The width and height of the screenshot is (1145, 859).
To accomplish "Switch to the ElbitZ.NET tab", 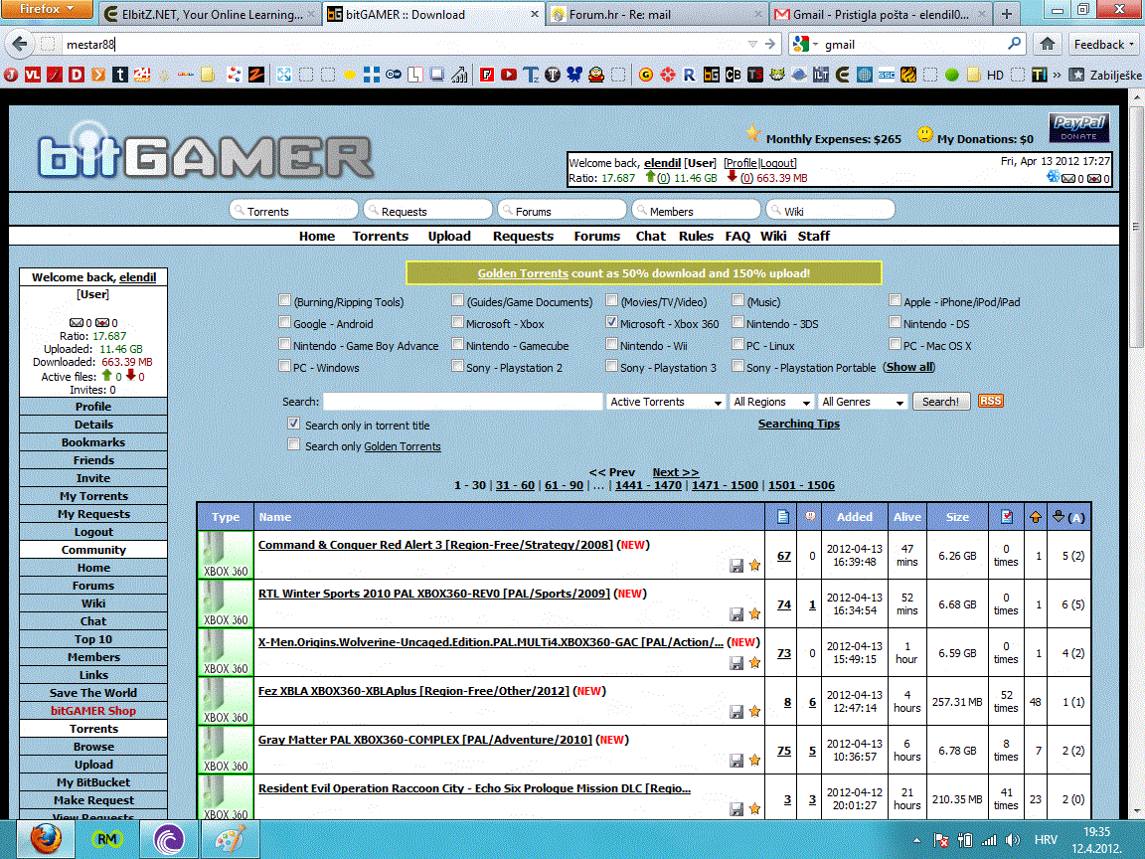I will pyautogui.click(x=209, y=14).
